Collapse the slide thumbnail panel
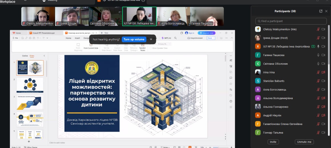The image size is (331, 148). [44, 56]
